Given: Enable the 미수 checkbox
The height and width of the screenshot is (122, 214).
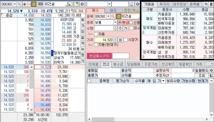Looking at the screenshot, I should click(132, 28).
